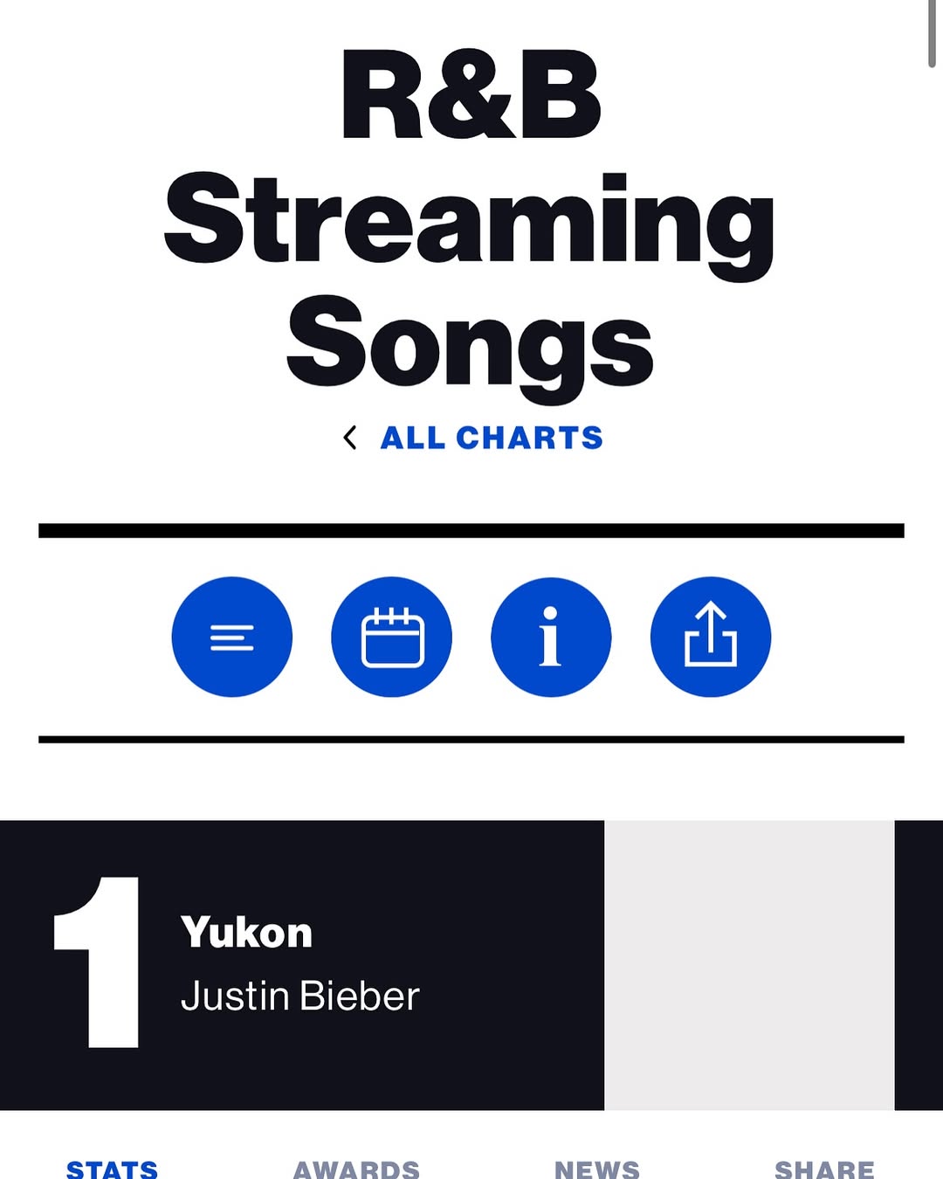Open the chart list menu icon
The height and width of the screenshot is (1179, 943).
coord(232,637)
